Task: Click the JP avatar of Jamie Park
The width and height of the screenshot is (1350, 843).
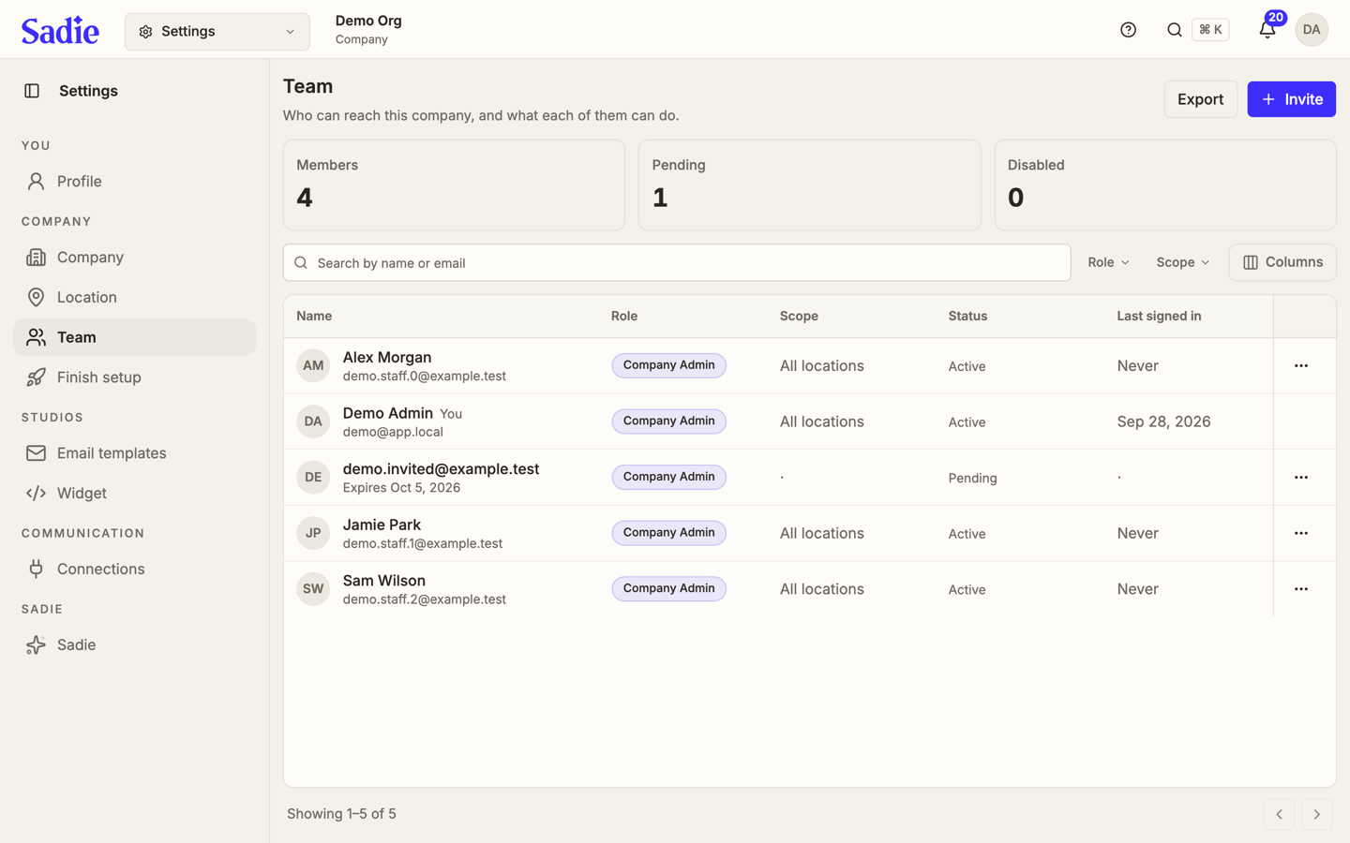Action: pyautogui.click(x=313, y=533)
